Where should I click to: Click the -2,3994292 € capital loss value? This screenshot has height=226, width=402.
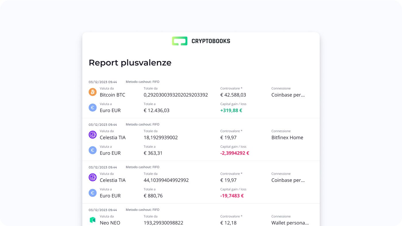coord(235,153)
